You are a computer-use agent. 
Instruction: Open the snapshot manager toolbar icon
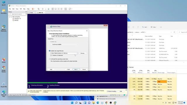[49, 9]
